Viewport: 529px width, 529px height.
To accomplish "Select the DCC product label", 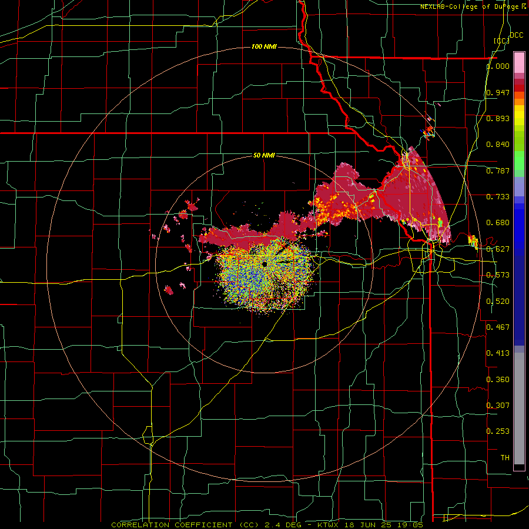I will [516, 35].
